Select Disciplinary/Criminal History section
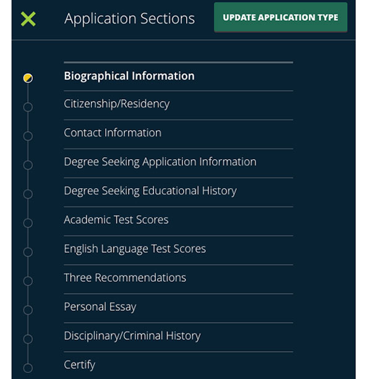The width and height of the screenshot is (371, 379). click(x=132, y=336)
